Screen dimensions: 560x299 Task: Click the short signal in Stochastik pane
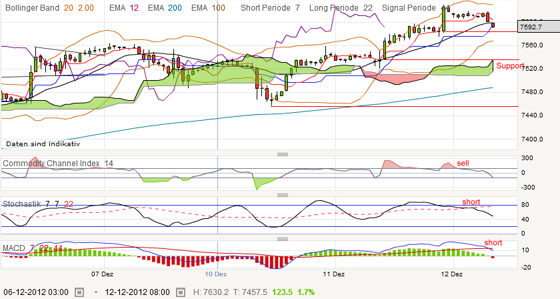(x=471, y=202)
